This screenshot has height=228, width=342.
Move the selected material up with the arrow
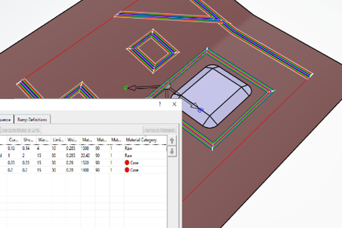(x=172, y=141)
